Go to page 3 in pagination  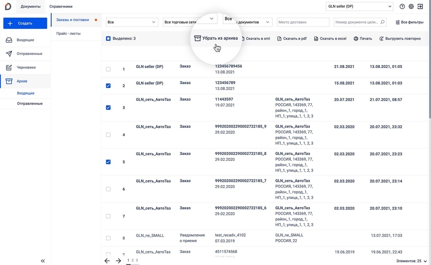(x=137, y=260)
